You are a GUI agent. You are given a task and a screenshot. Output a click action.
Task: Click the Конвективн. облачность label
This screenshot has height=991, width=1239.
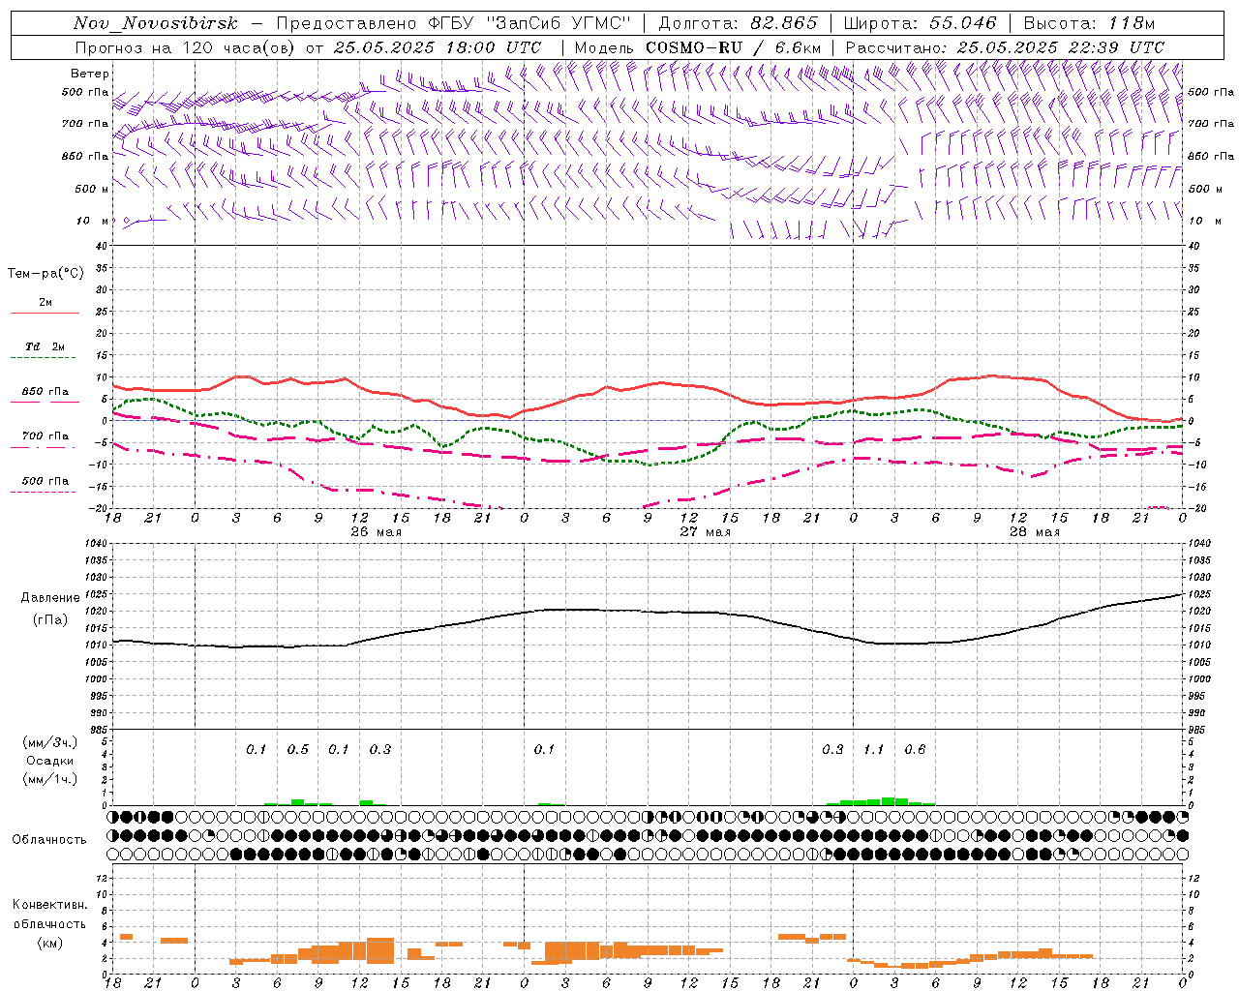pyautogui.click(x=50, y=914)
